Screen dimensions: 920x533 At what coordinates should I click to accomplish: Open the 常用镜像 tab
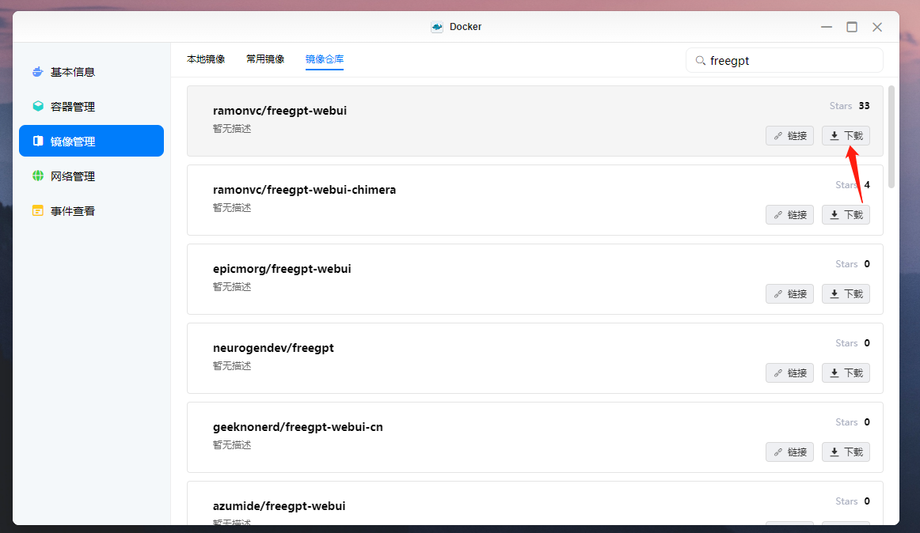point(265,59)
